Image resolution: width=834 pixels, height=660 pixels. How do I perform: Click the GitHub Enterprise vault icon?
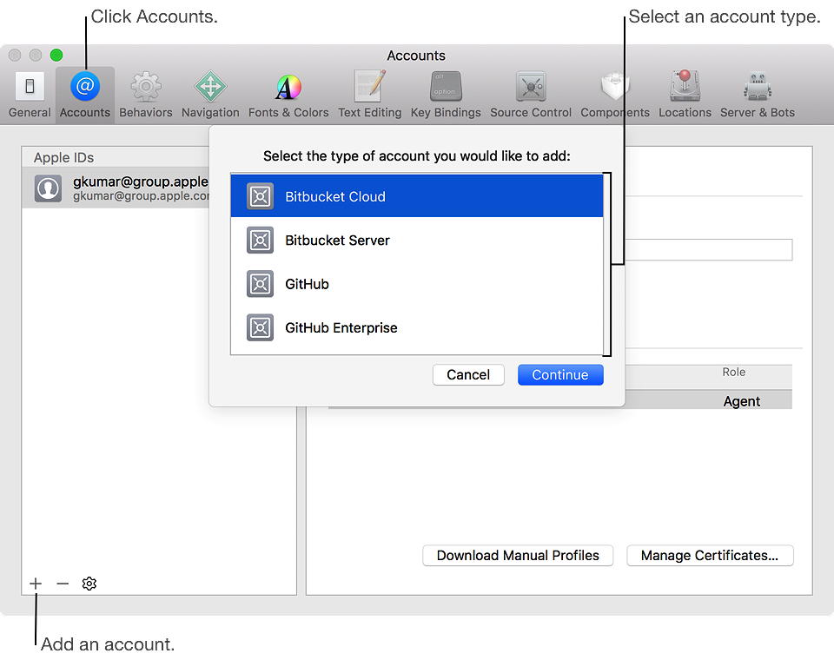[x=260, y=327]
